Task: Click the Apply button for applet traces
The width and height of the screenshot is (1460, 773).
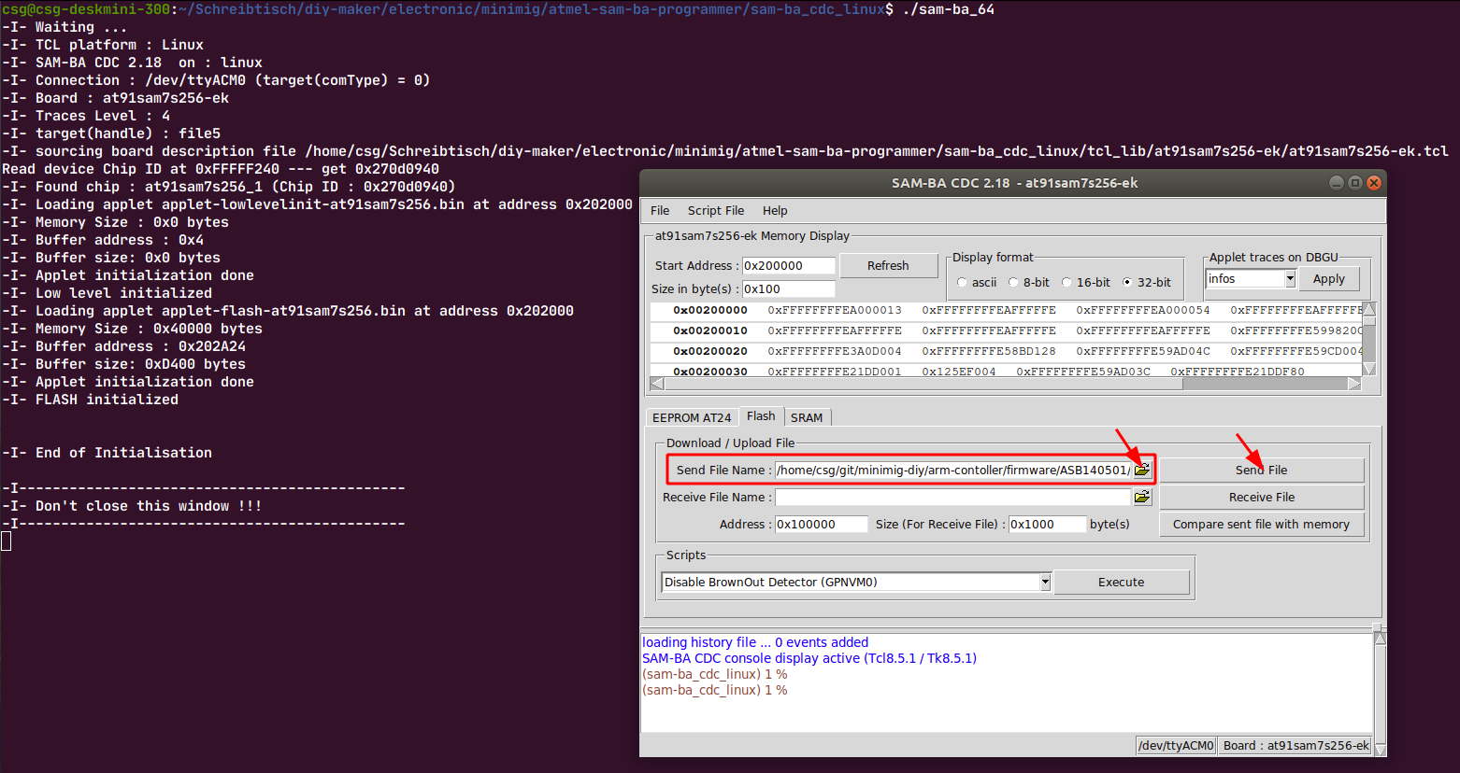Action: (x=1328, y=278)
